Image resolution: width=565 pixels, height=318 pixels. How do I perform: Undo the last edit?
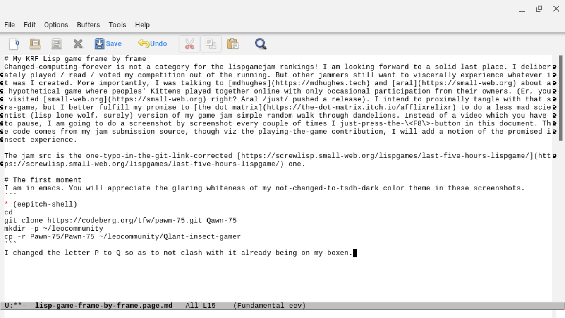(153, 43)
